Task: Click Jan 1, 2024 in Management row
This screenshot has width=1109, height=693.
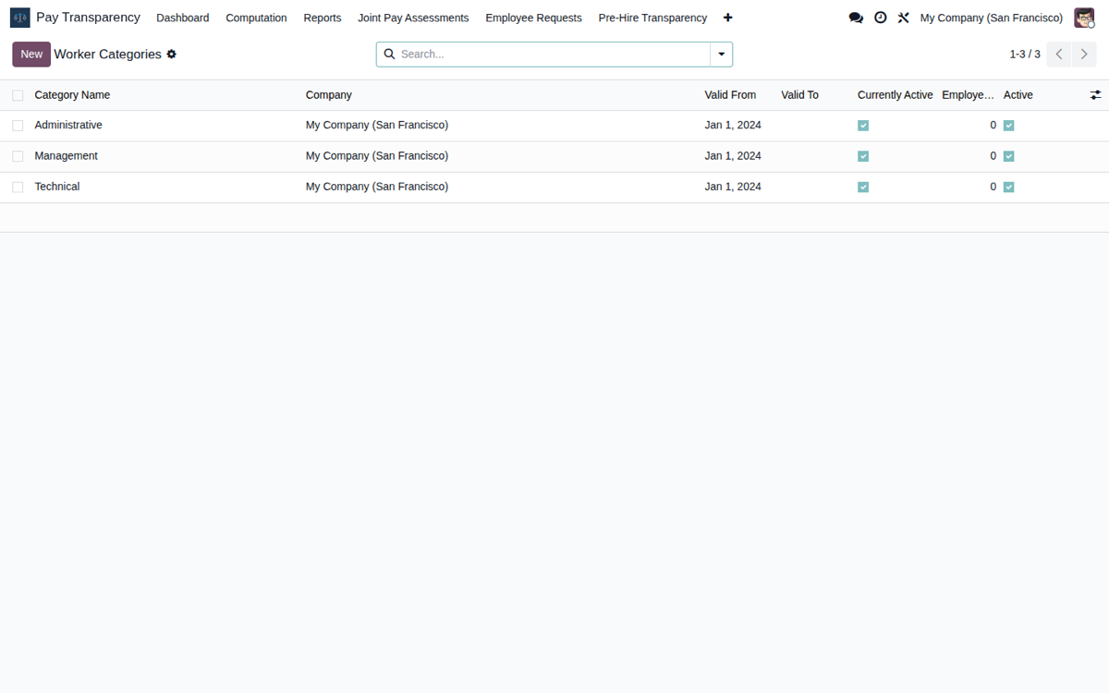Action: 733,156
